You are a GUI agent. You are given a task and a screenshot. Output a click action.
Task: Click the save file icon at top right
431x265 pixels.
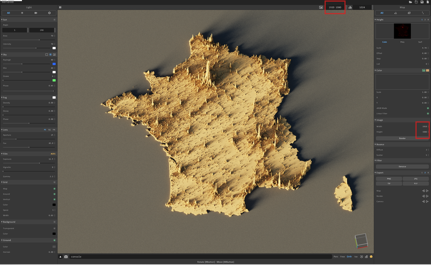[x=422, y=2]
